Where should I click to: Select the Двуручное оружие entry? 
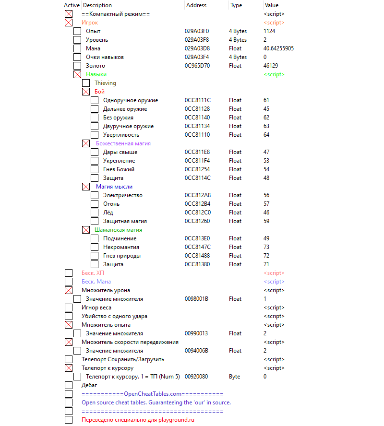click(x=128, y=126)
